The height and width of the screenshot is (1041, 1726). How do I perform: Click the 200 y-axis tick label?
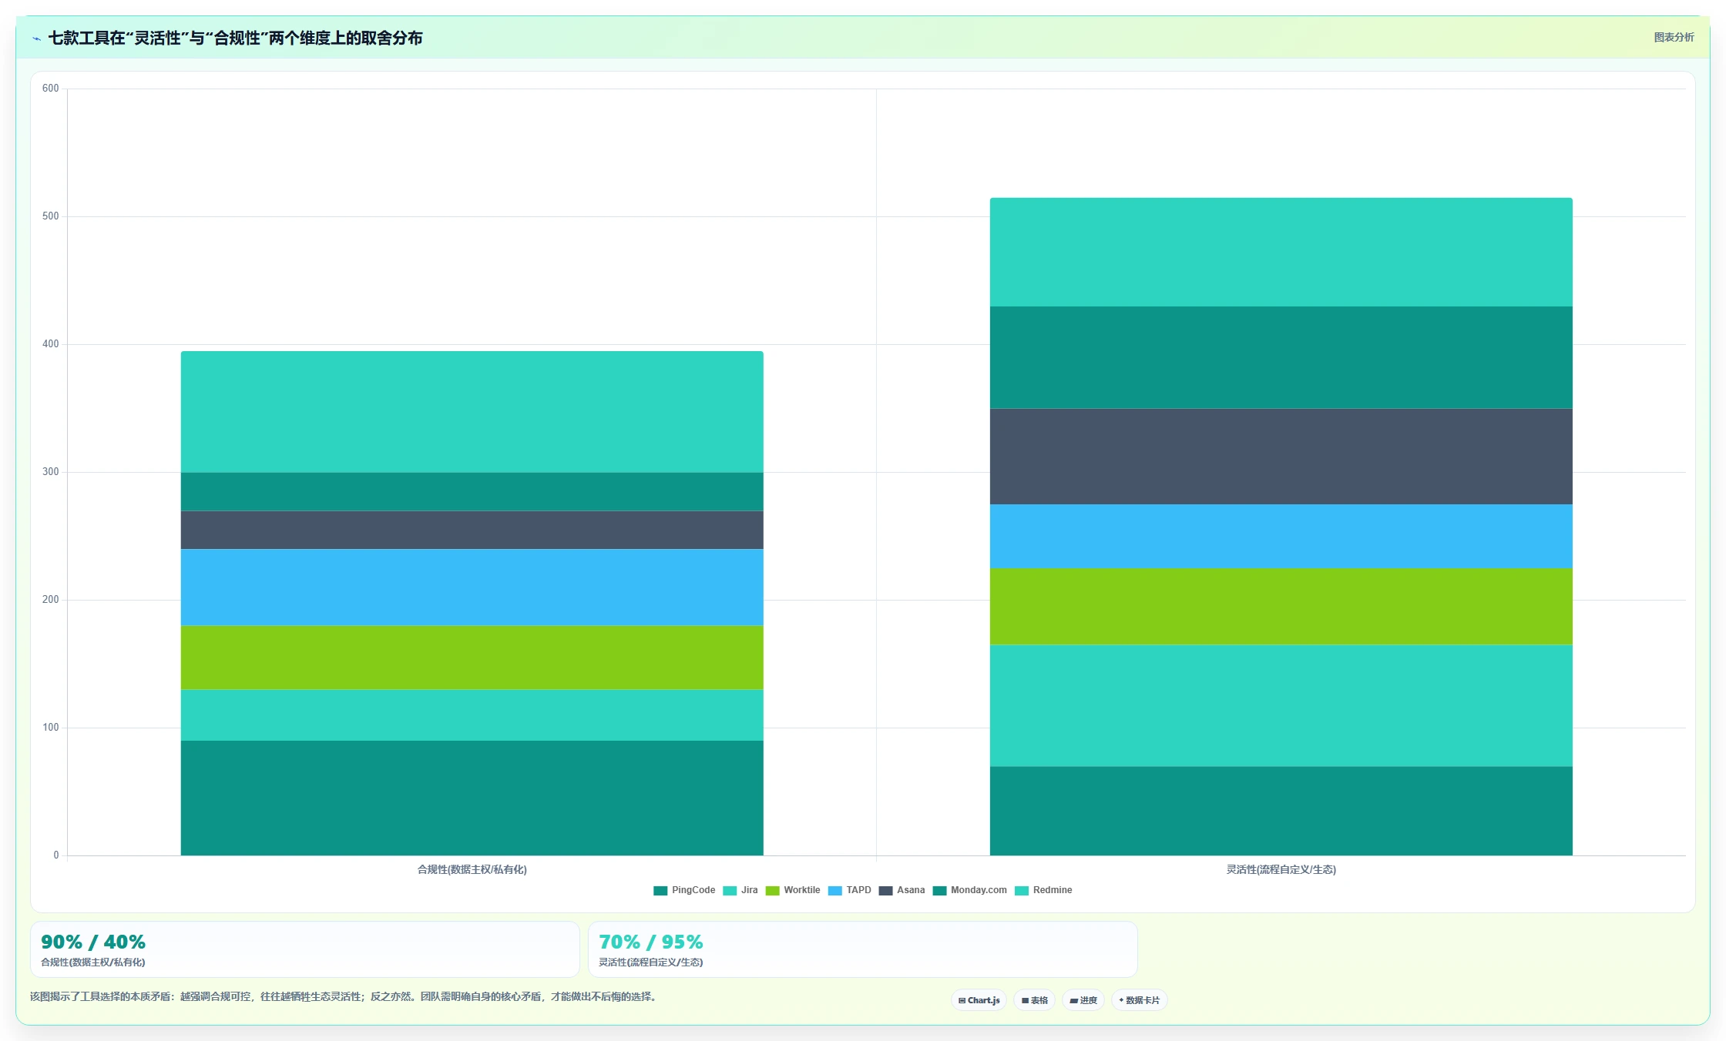(x=51, y=600)
